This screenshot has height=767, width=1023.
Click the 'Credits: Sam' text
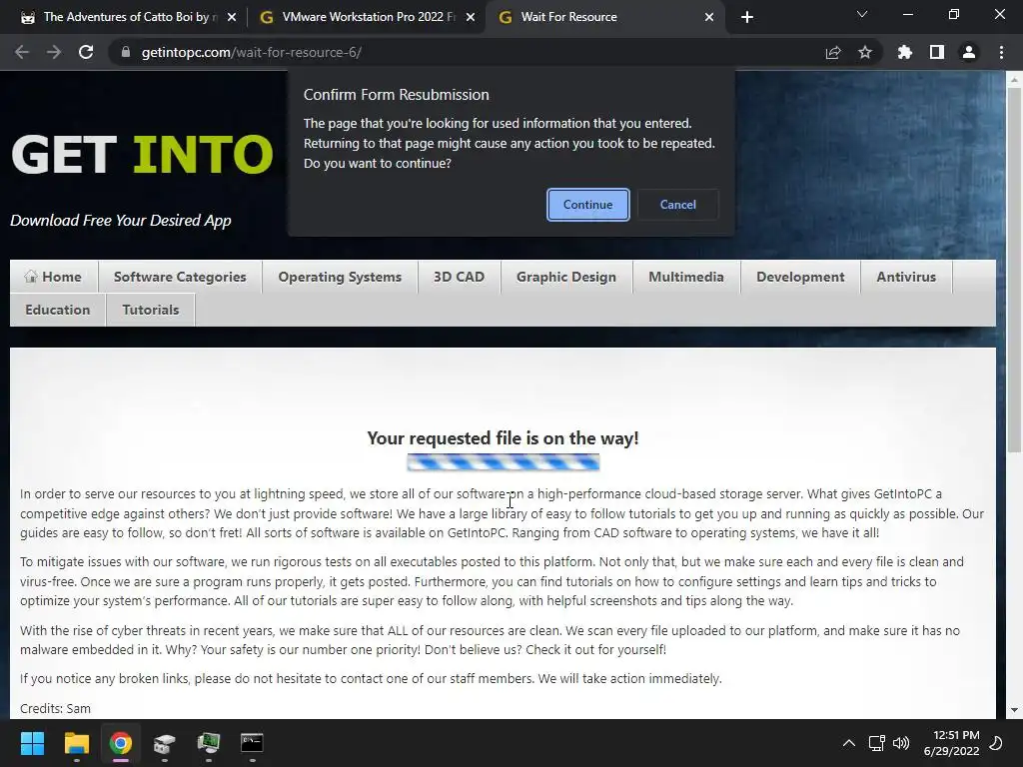pos(56,708)
